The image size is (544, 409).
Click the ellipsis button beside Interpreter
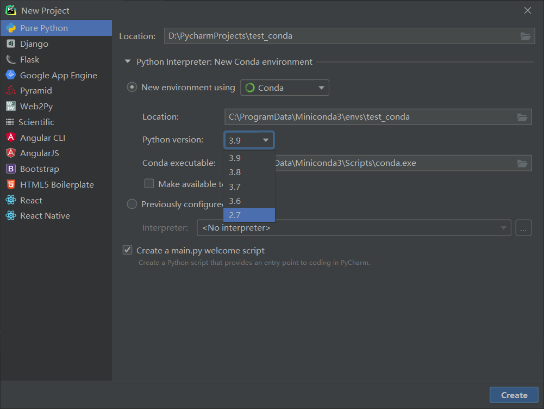click(523, 227)
